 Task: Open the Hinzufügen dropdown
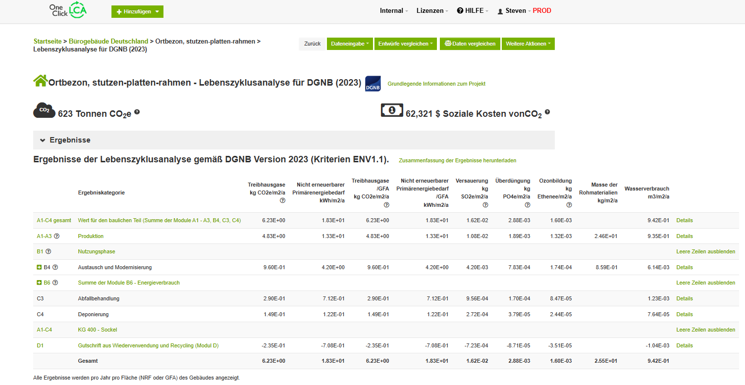point(137,11)
